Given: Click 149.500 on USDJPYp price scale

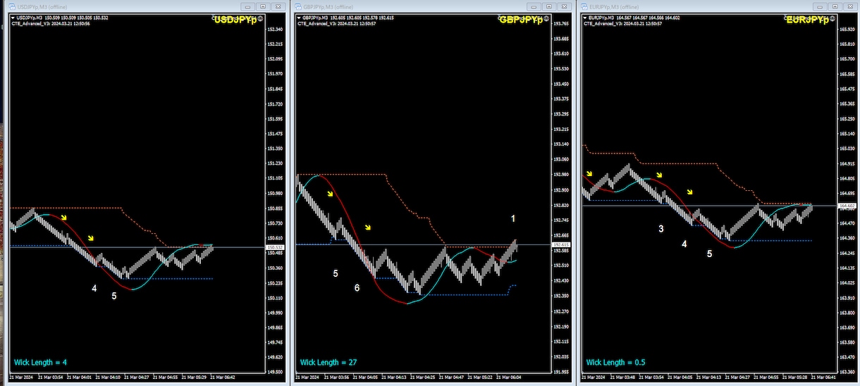Looking at the screenshot, I should 275,373.
